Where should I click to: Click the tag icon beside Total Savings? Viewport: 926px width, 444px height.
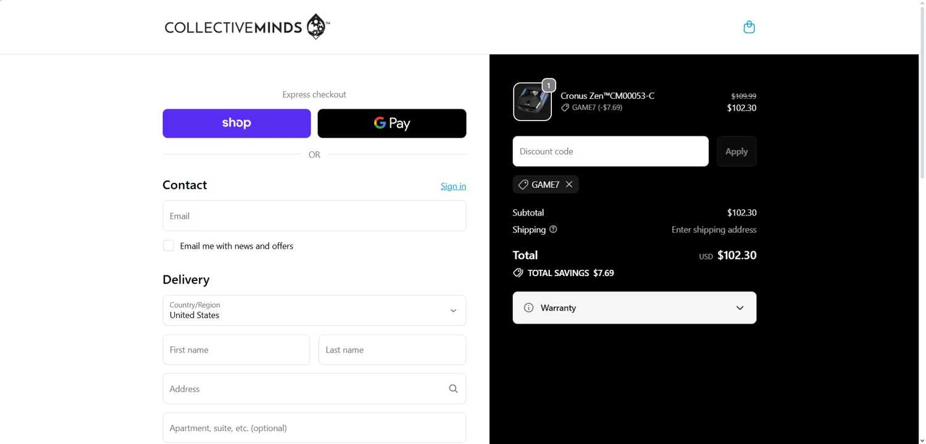(518, 273)
